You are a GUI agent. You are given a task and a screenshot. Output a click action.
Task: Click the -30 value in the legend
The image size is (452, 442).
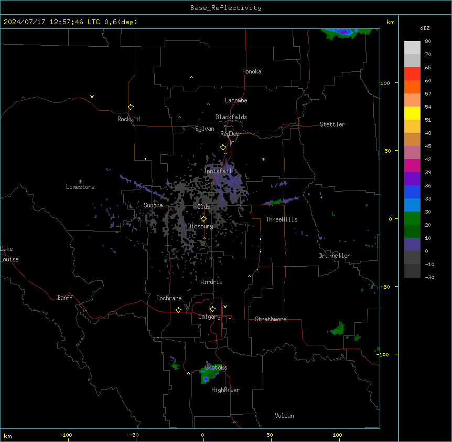(x=429, y=277)
